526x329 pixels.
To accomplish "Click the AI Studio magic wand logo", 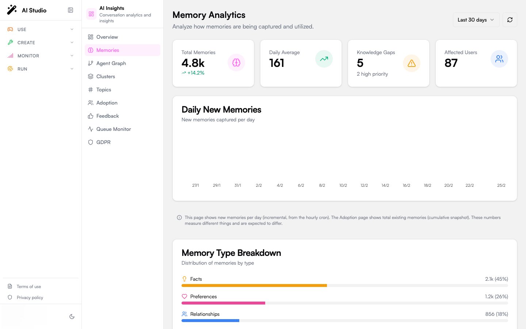I will pyautogui.click(x=12, y=10).
